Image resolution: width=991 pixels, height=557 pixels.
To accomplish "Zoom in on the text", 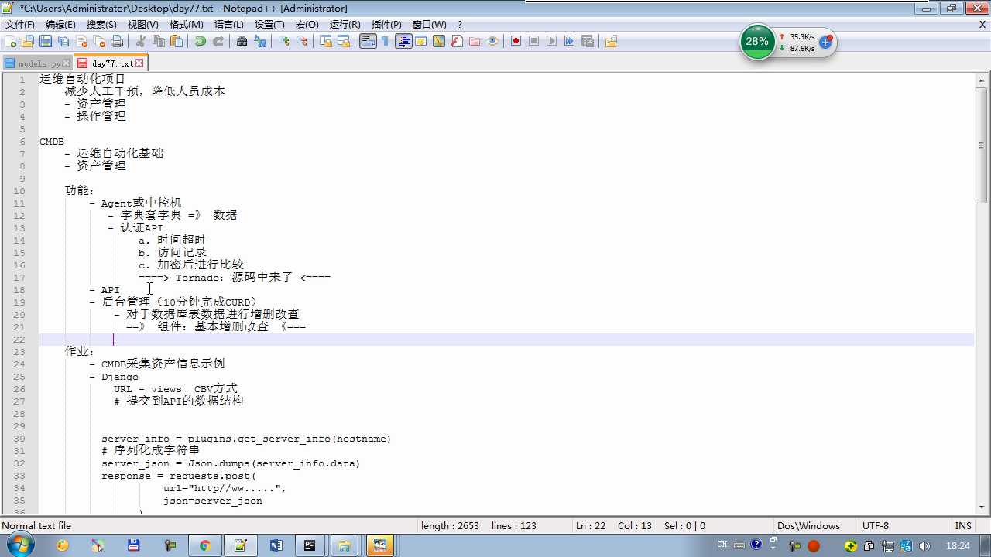I will pos(284,41).
